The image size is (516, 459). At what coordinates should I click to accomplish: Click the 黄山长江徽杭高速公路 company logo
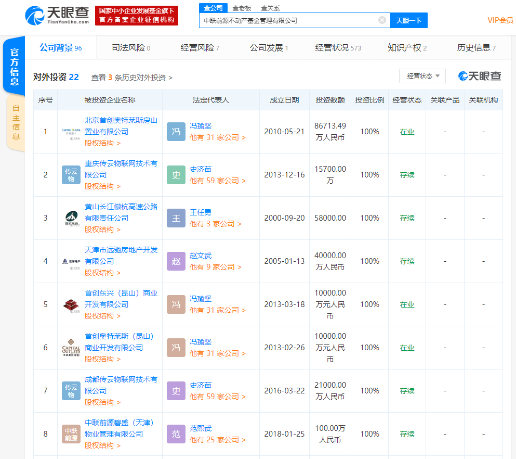click(x=71, y=218)
